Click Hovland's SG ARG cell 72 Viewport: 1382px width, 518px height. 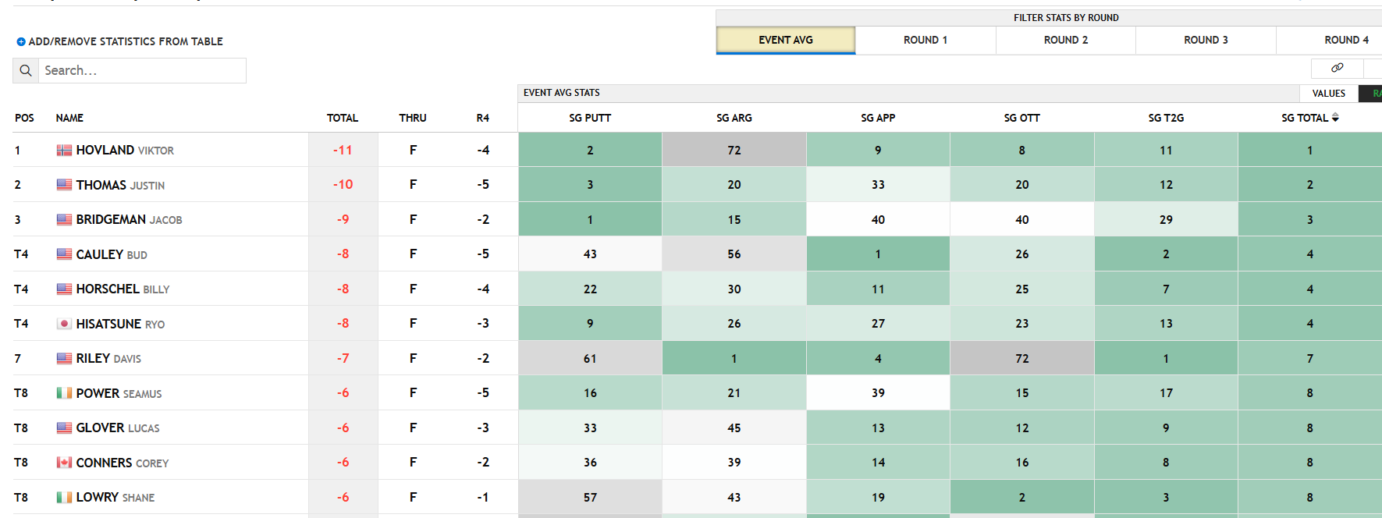[734, 150]
